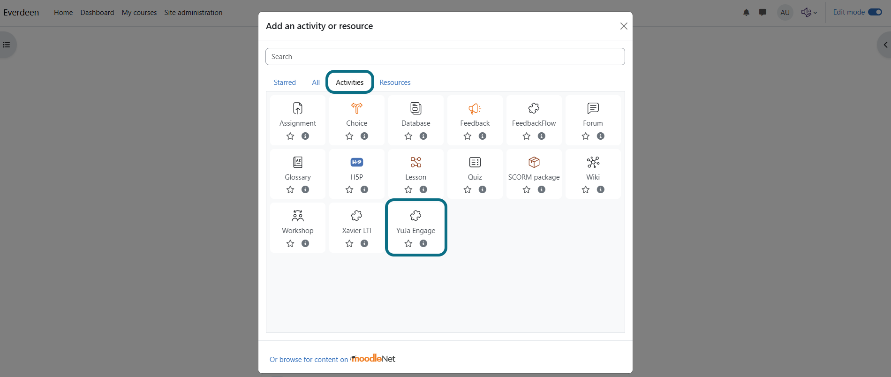The image size is (891, 377).
Task: Select the Activities tab
Action: 350,82
